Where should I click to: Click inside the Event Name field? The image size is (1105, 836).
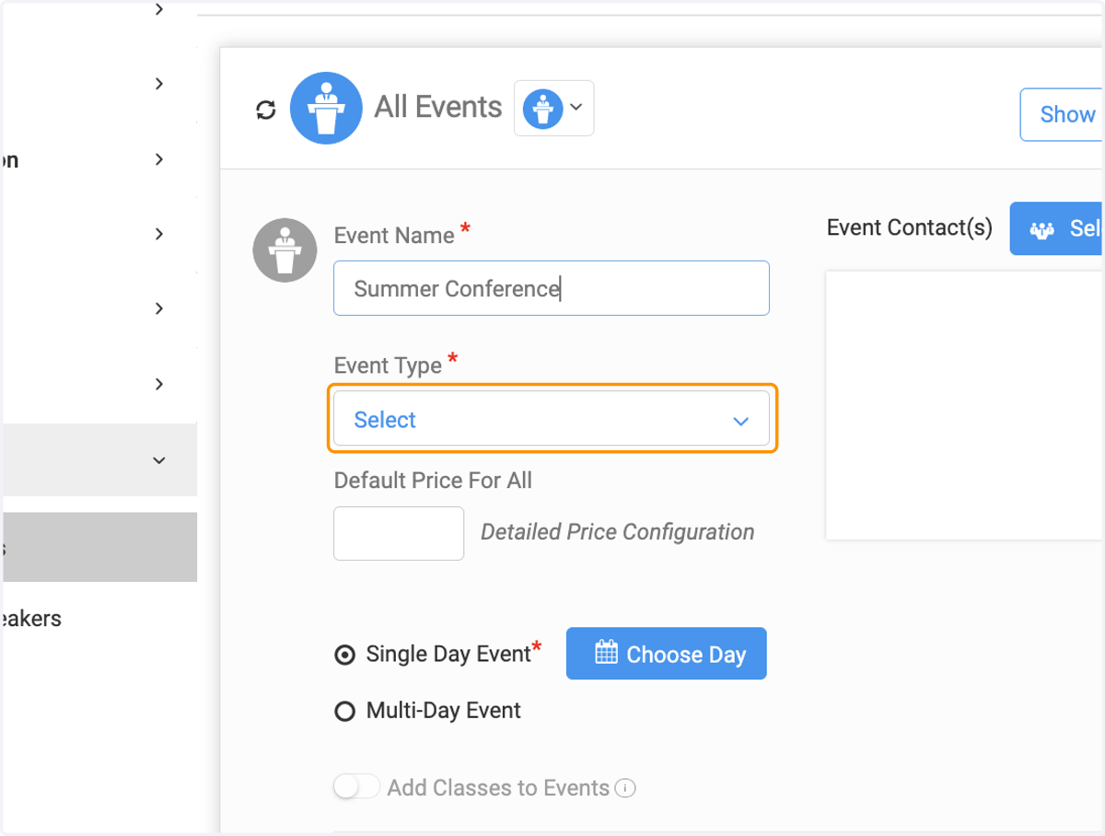click(552, 288)
